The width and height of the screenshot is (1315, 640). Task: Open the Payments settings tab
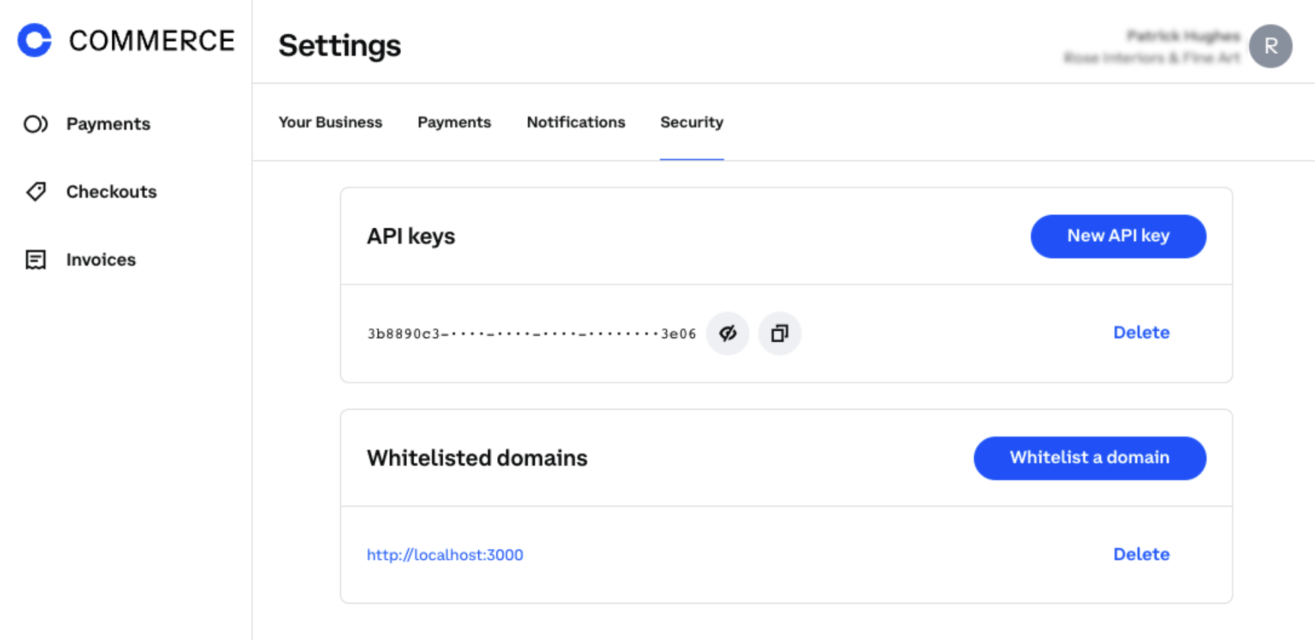pyautogui.click(x=454, y=123)
